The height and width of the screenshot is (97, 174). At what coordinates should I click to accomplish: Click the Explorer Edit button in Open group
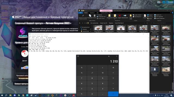(150, 17)
